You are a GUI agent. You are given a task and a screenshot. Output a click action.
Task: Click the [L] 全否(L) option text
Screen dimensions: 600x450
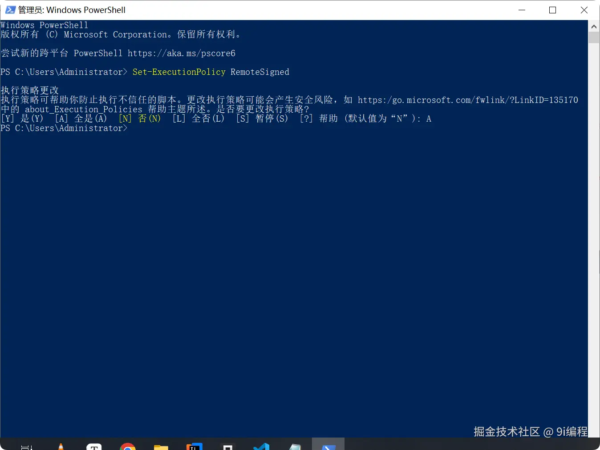point(199,119)
